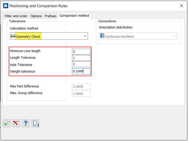Click the Max. Group difference field
The image size is (188, 141).
point(81,94)
